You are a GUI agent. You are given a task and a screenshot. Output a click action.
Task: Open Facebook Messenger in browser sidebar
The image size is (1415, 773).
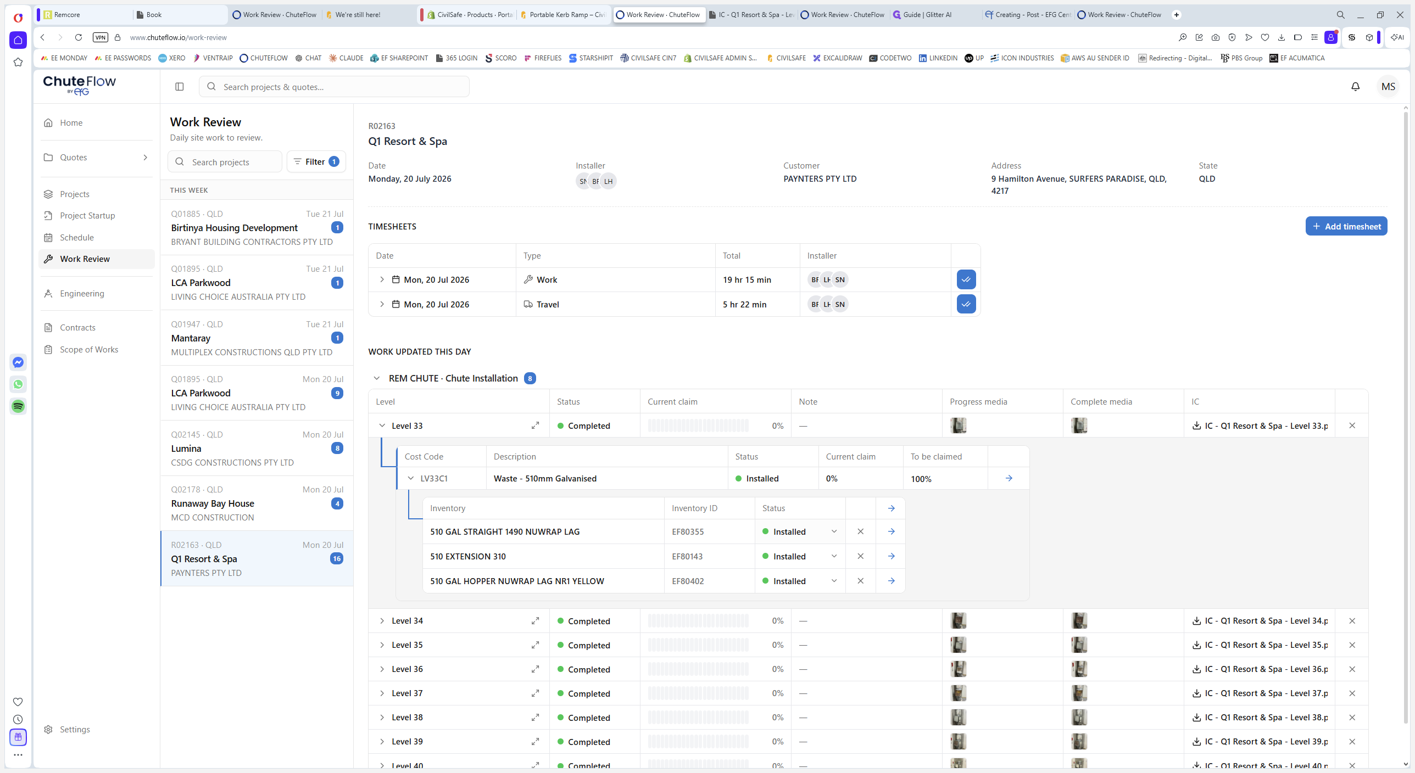(18, 362)
